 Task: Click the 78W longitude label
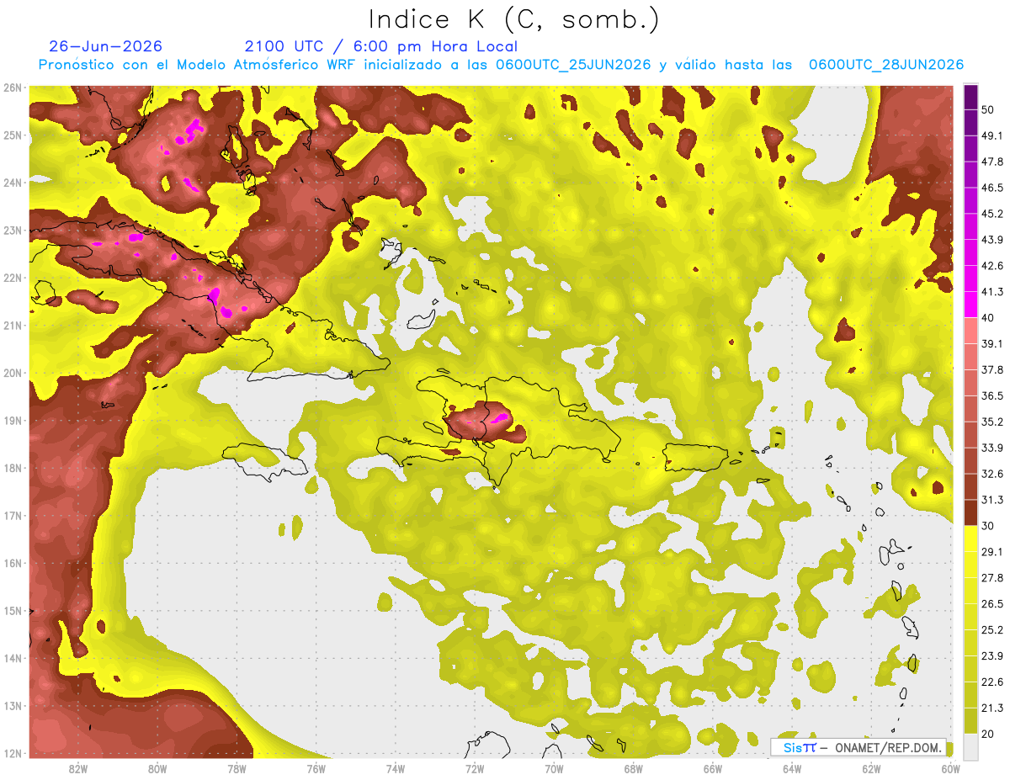pyautogui.click(x=237, y=769)
